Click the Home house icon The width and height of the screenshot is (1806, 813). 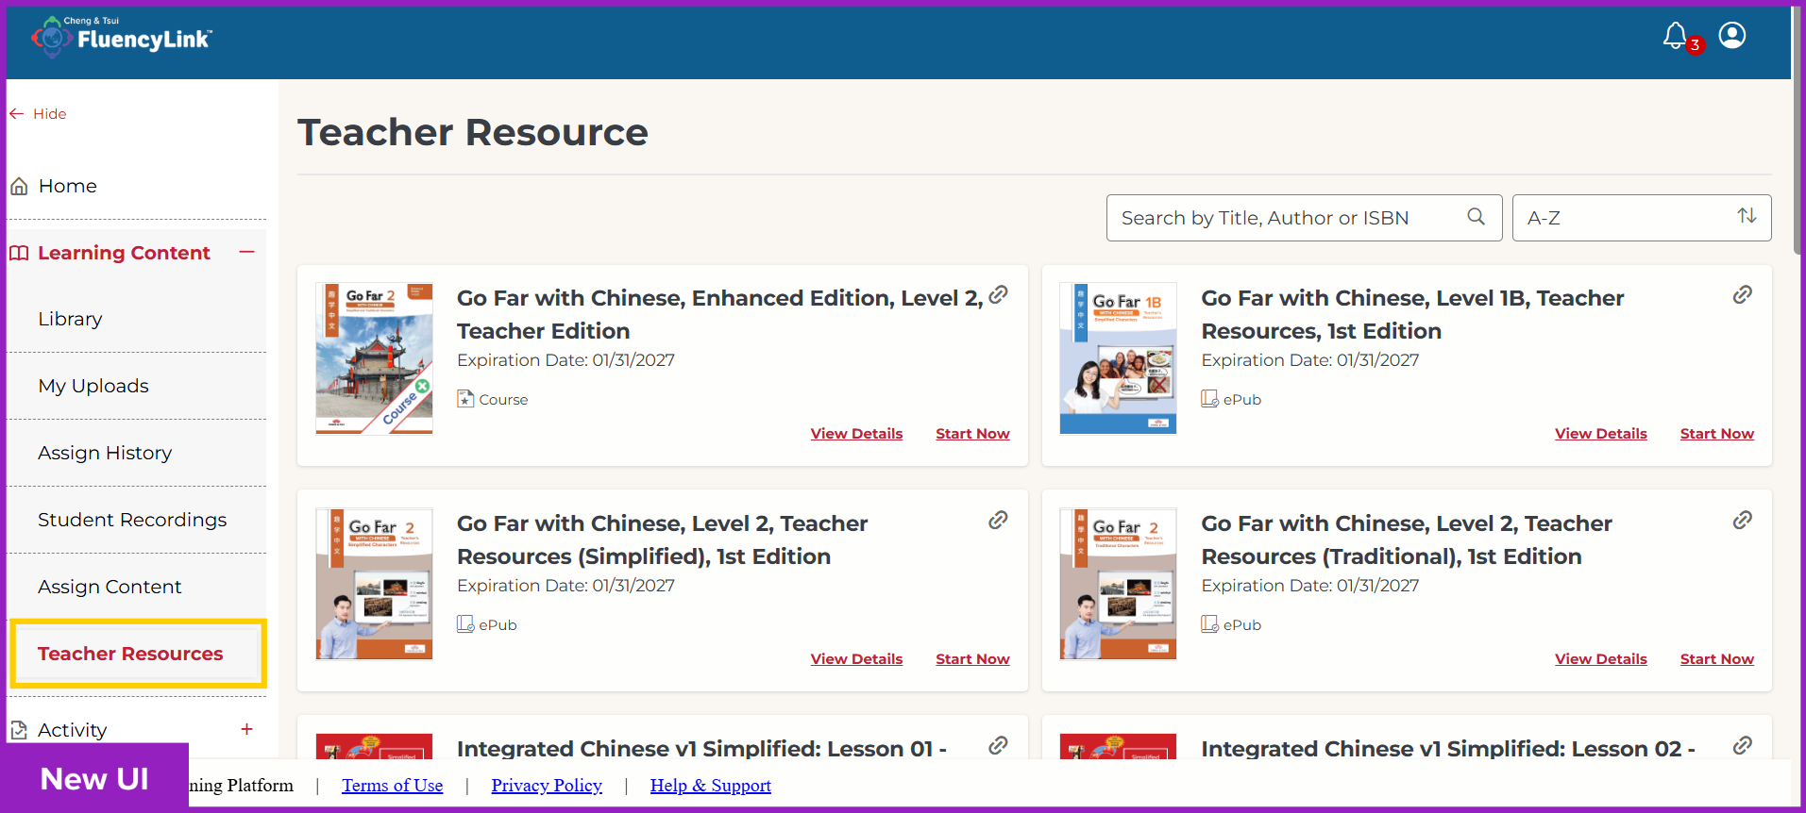(19, 186)
